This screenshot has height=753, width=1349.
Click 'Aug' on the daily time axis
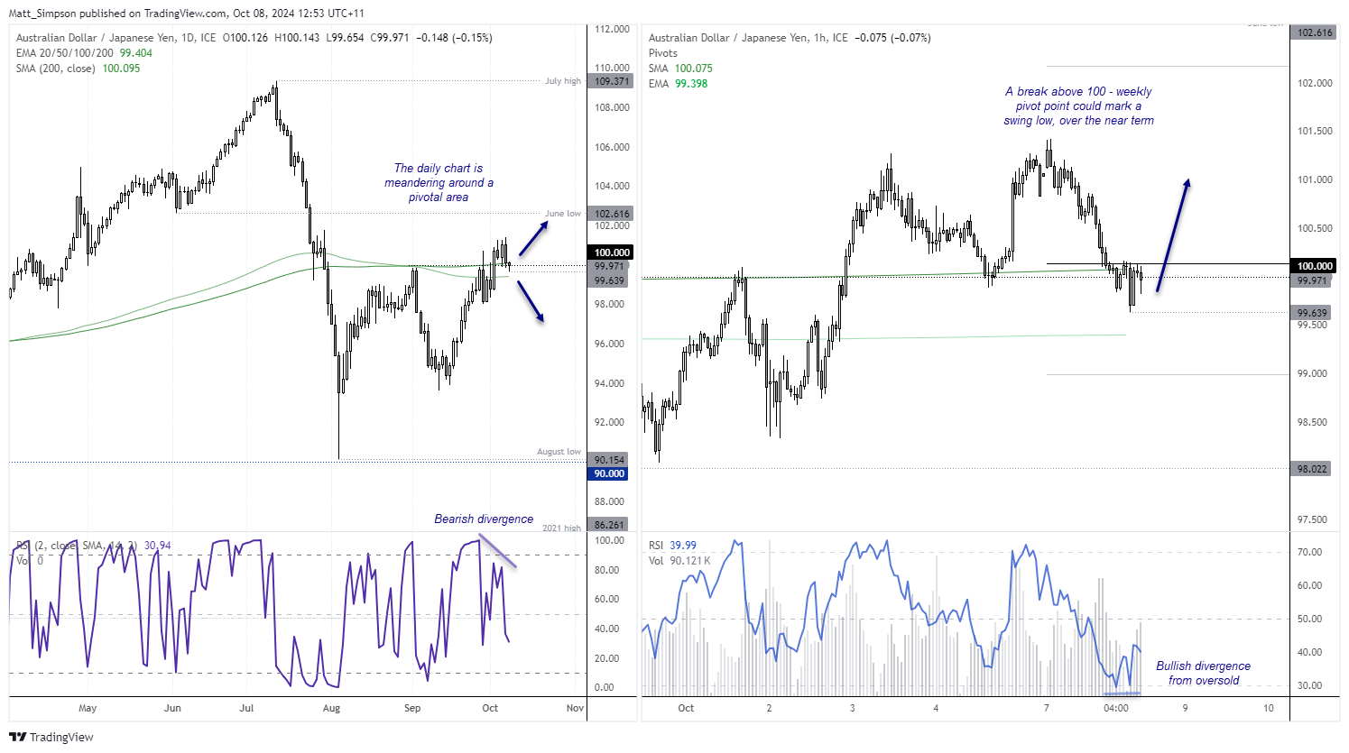pos(331,708)
